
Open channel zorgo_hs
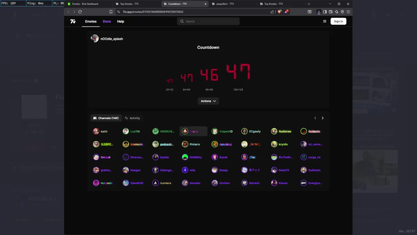(311, 157)
